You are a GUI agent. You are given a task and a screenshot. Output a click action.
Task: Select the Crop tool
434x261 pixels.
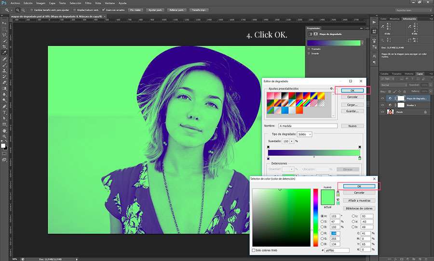pyautogui.click(x=4, y=47)
